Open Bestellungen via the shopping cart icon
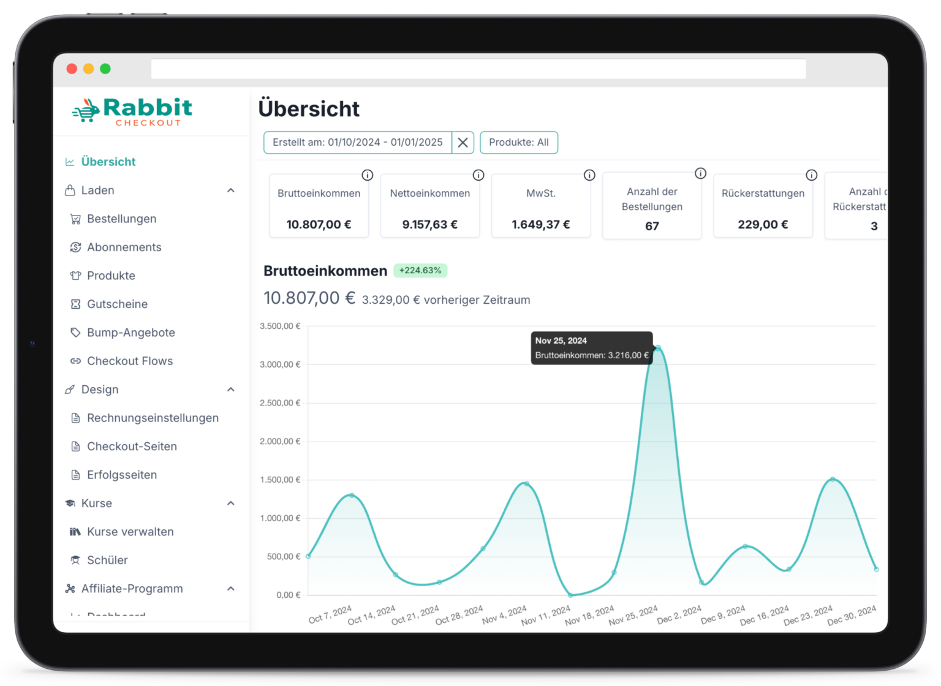This screenshot has height=686, width=941. click(x=75, y=219)
